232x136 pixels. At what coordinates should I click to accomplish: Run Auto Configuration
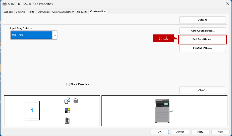pyautogui.click(x=203, y=31)
